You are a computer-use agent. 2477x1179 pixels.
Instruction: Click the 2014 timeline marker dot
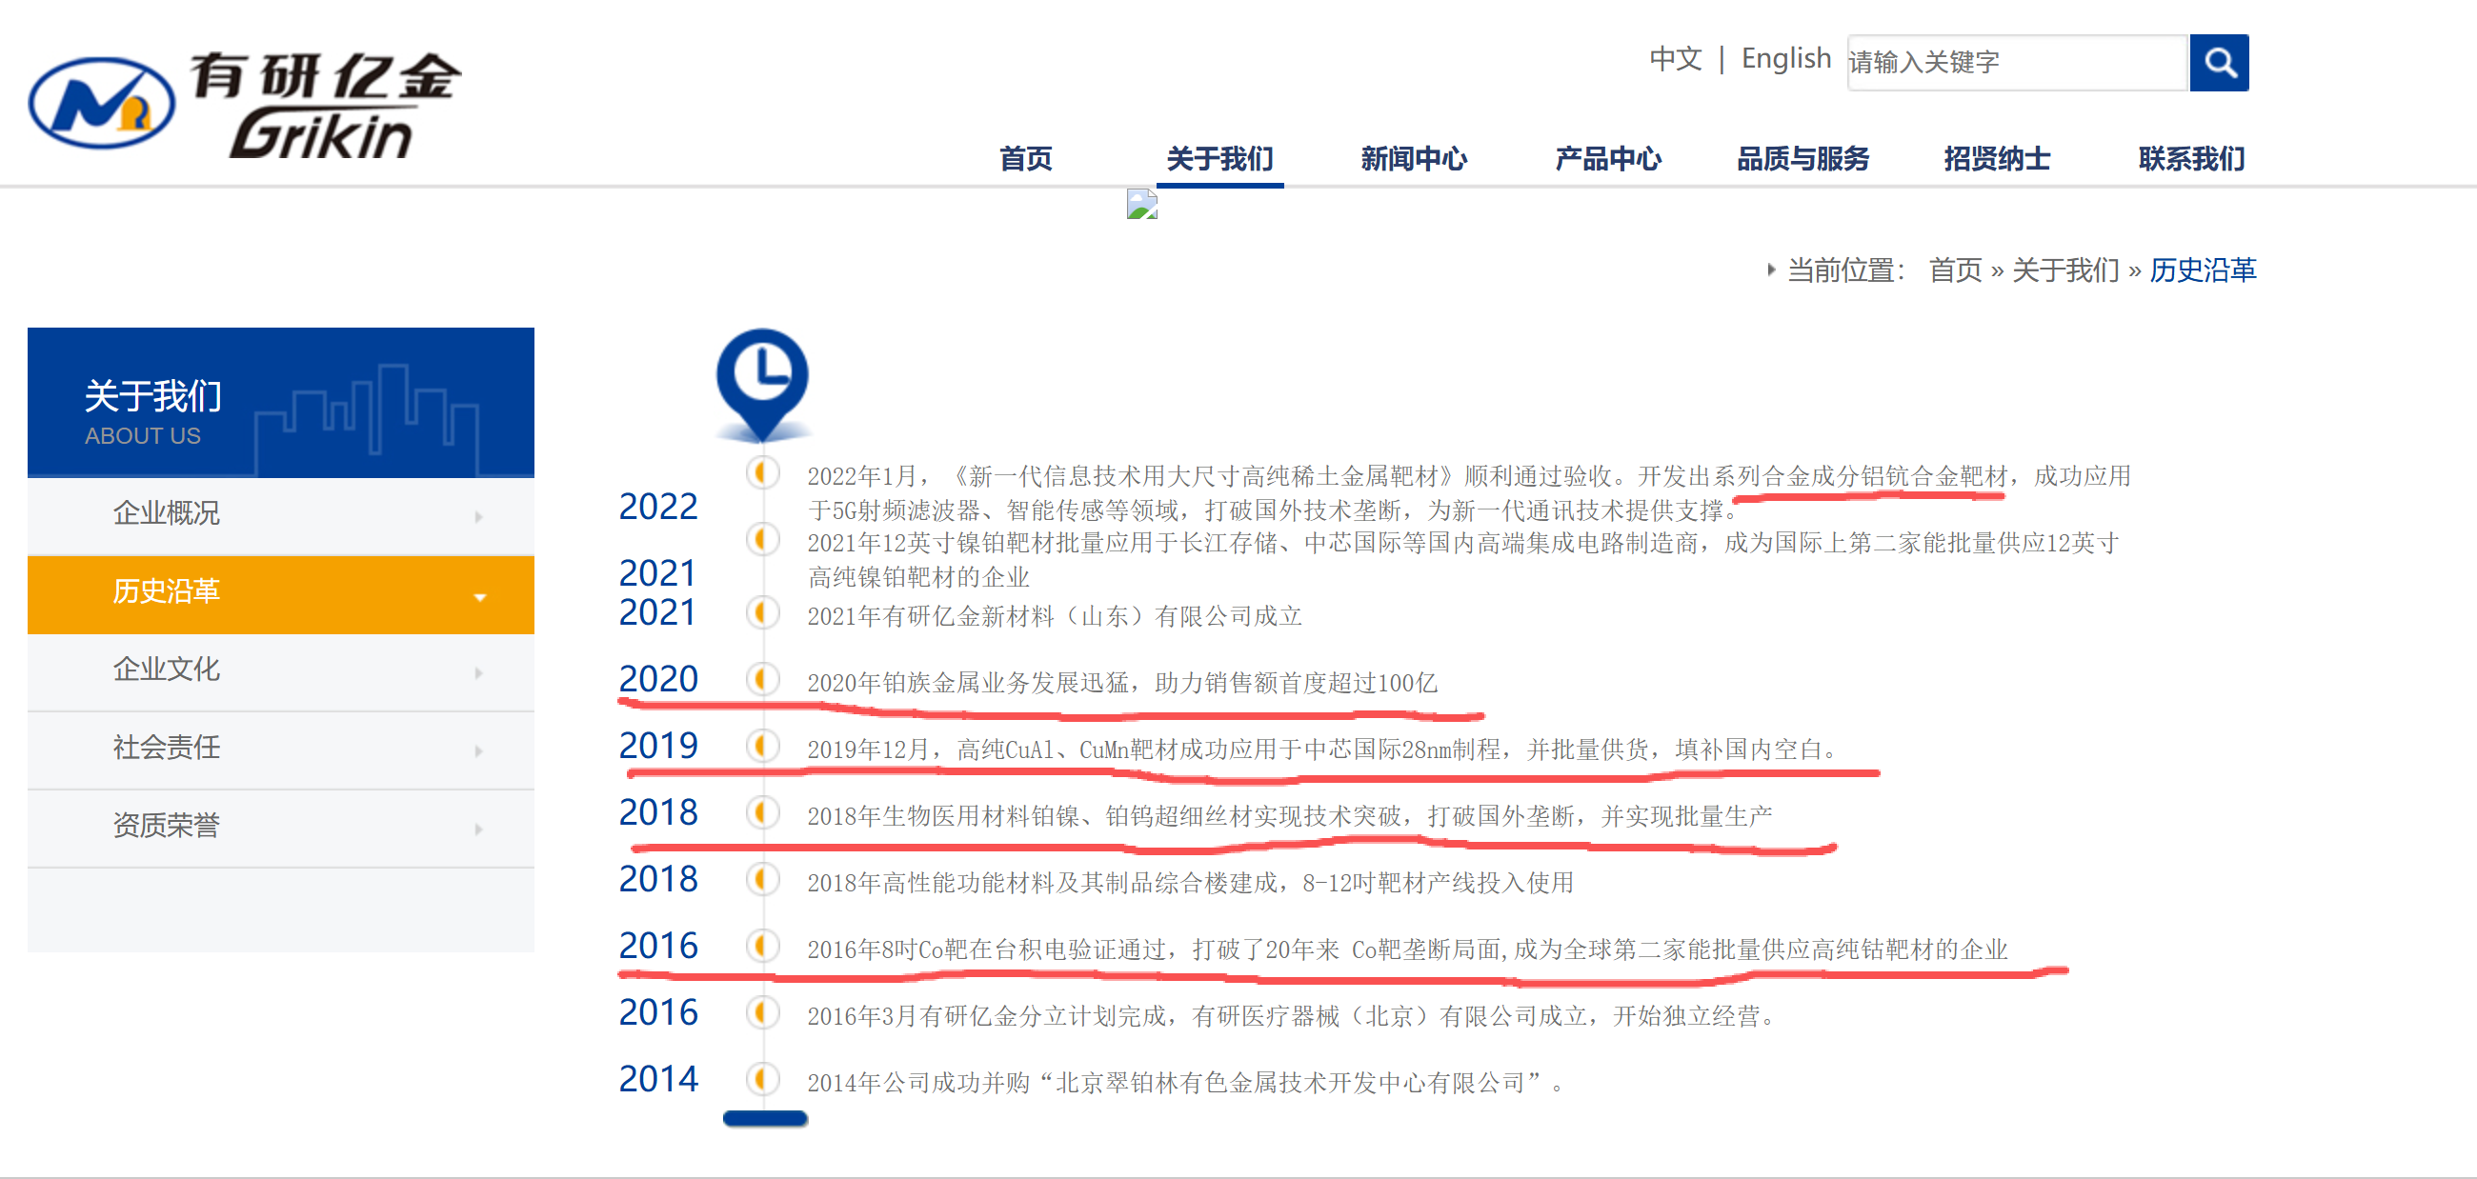pyautogui.click(x=762, y=1078)
